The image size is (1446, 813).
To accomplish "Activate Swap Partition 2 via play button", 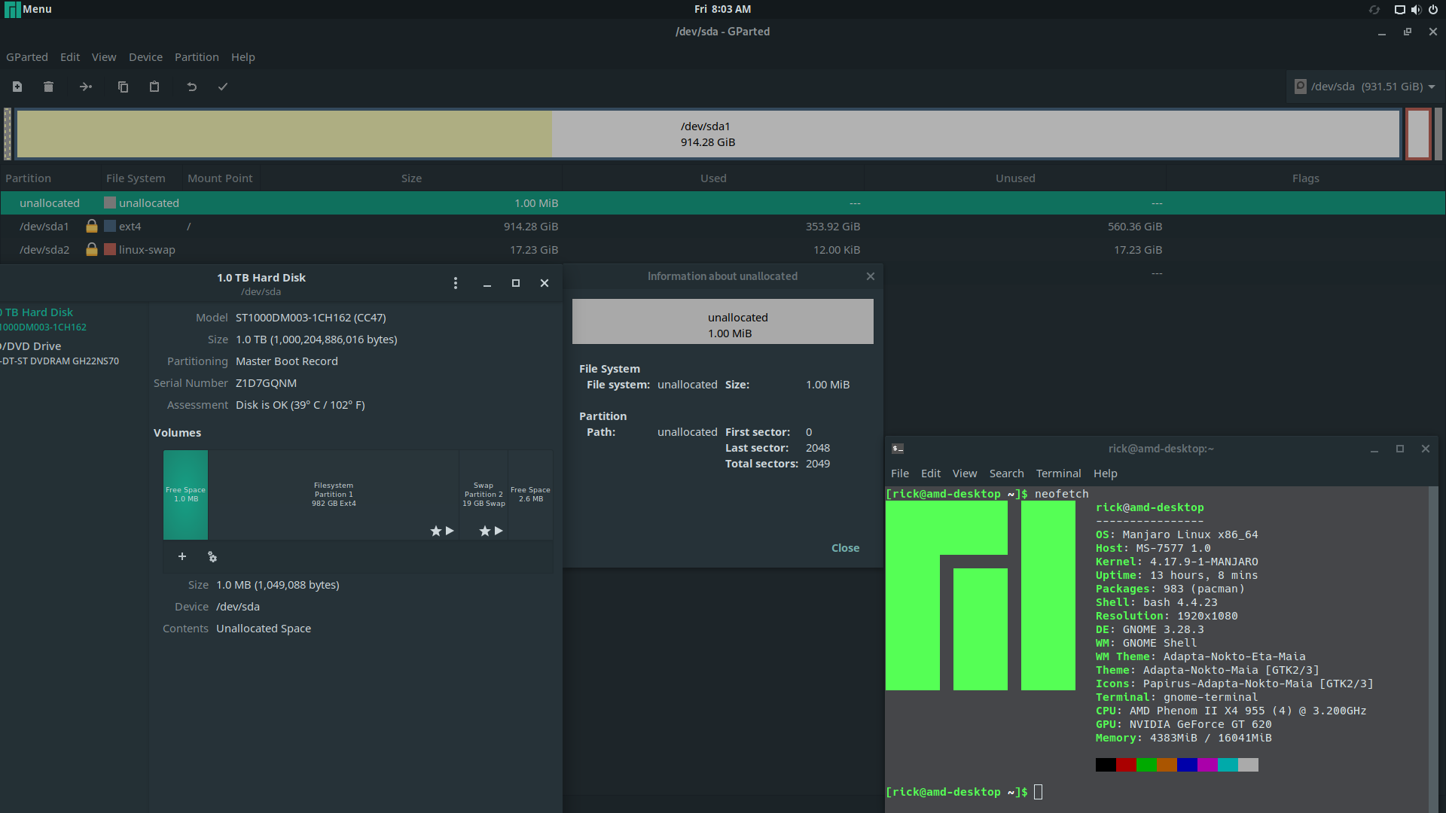I will click(x=498, y=531).
